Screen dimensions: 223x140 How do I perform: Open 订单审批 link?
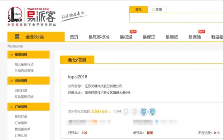pyautogui.click(x=21, y=123)
